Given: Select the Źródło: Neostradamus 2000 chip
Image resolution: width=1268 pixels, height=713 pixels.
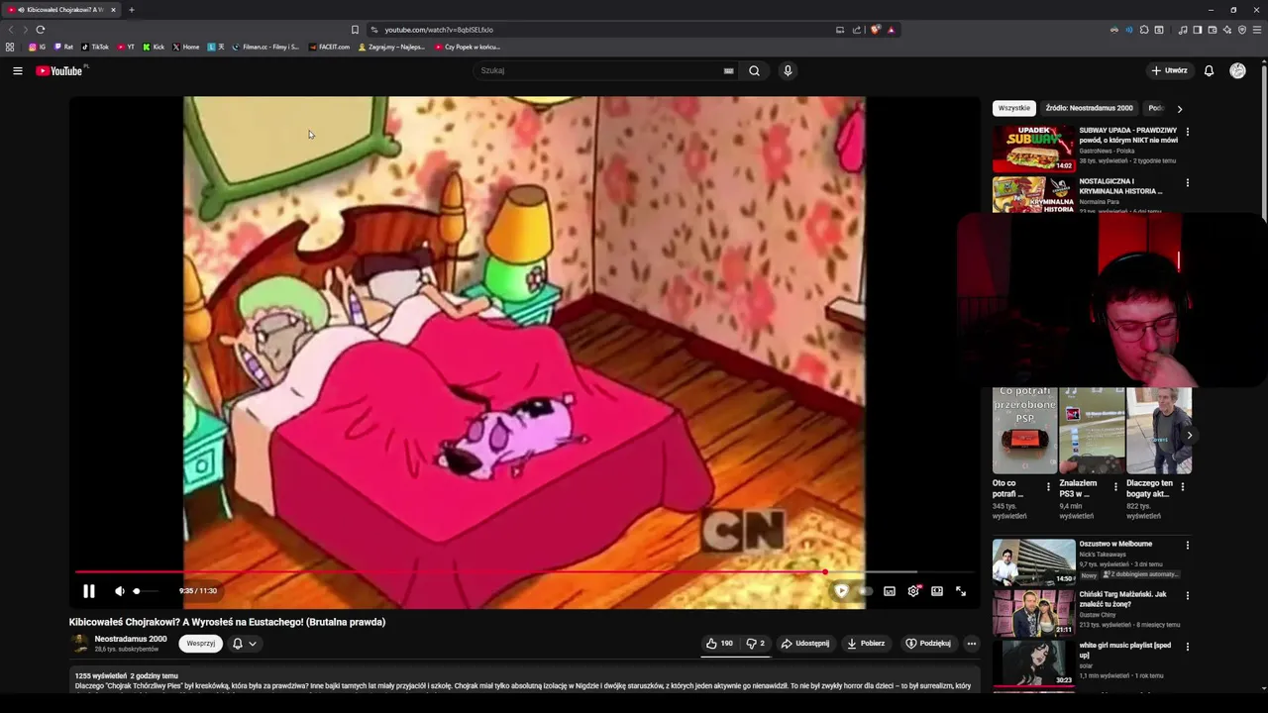Looking at the screenshot, I should [1089, 108].
